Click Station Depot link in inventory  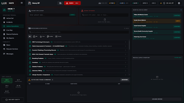[178, 58]
